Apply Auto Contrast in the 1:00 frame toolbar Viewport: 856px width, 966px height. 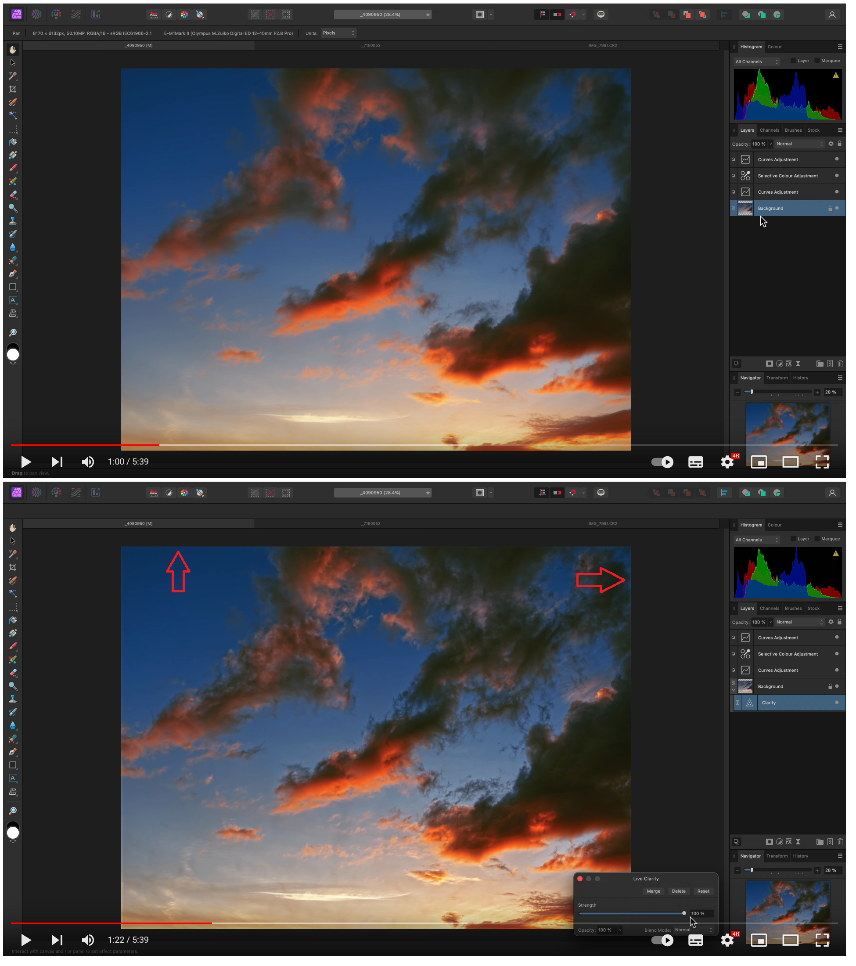click(170, 14)
